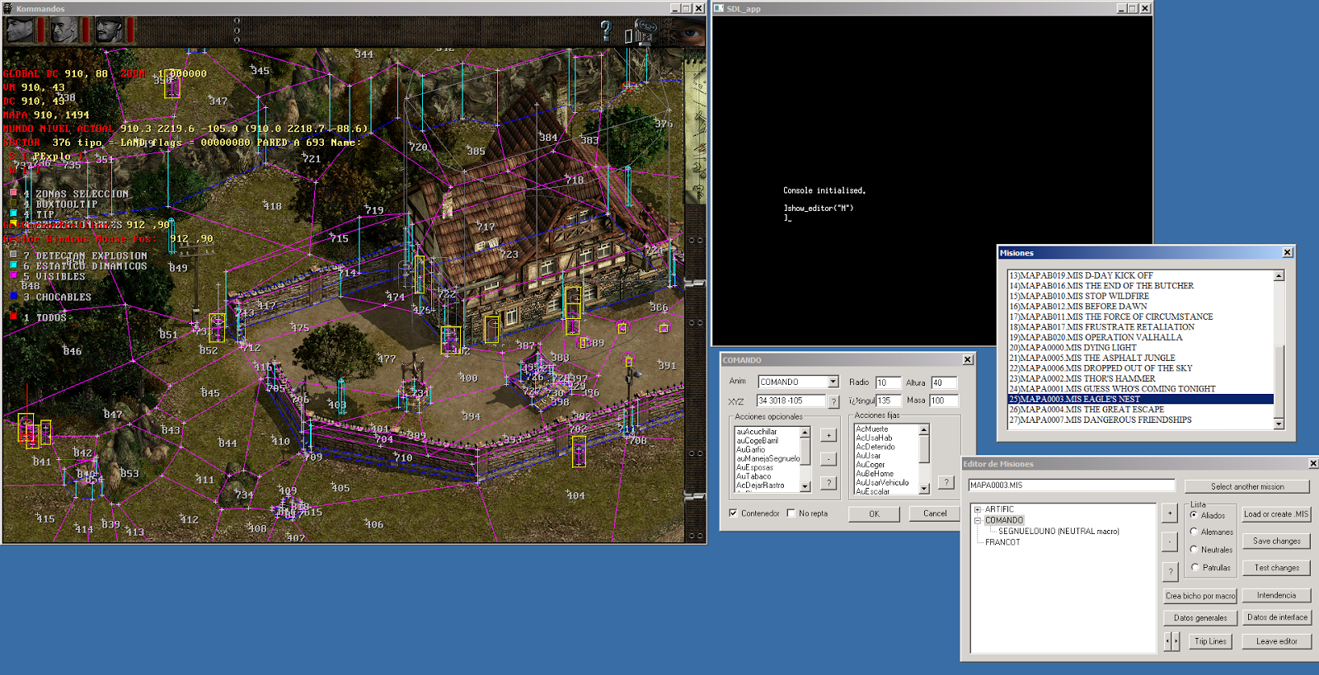The height and width of the screenshot is (675, 1319).
Task: Close the Editor de Misiones window
Action: (1313, 464)
